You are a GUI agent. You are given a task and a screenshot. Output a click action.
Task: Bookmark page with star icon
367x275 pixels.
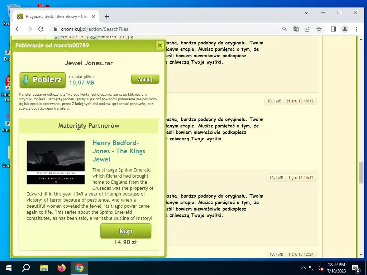pos(319,29)
